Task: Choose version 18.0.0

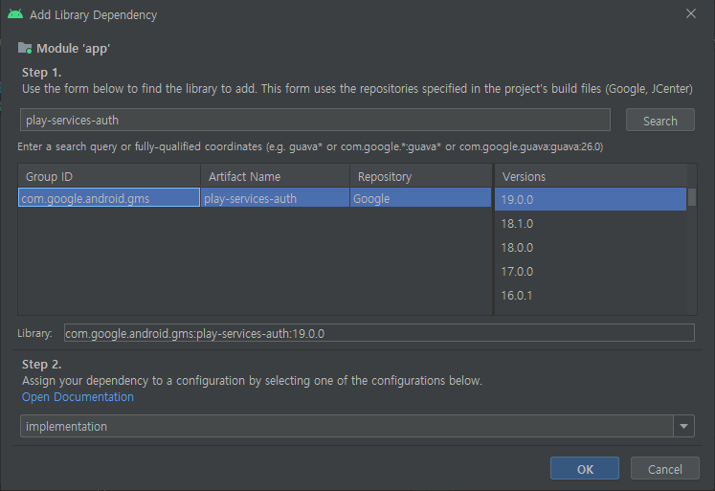Action: (591, 248)
